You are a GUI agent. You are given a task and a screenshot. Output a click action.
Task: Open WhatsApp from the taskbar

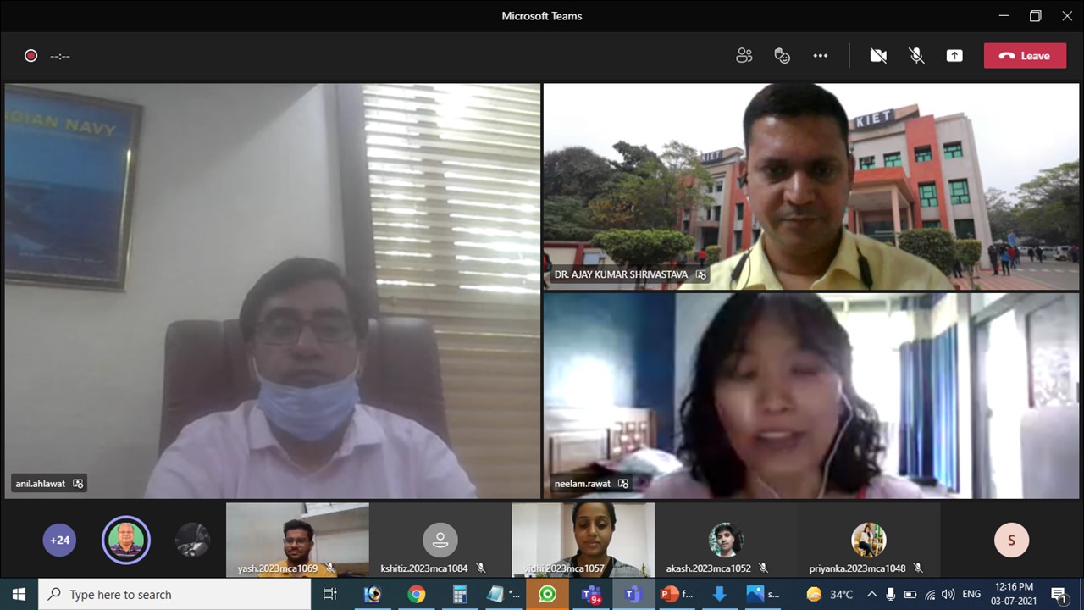548,594
